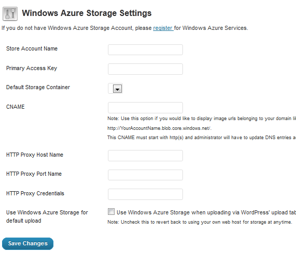Click the Windows Azure Storage Settings heading

[87, 13]
